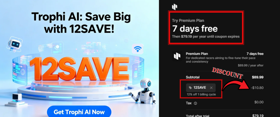This screenshot has width=280, height=117.
Task: Click the Trophi logo above Try Premium Plan
Action: pos(174,7)
